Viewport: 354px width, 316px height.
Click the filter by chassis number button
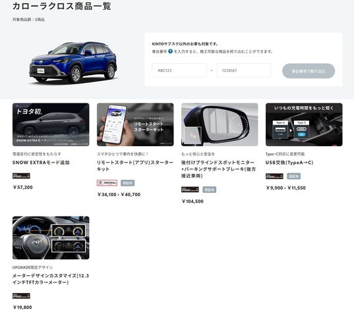tap(309, 71)
